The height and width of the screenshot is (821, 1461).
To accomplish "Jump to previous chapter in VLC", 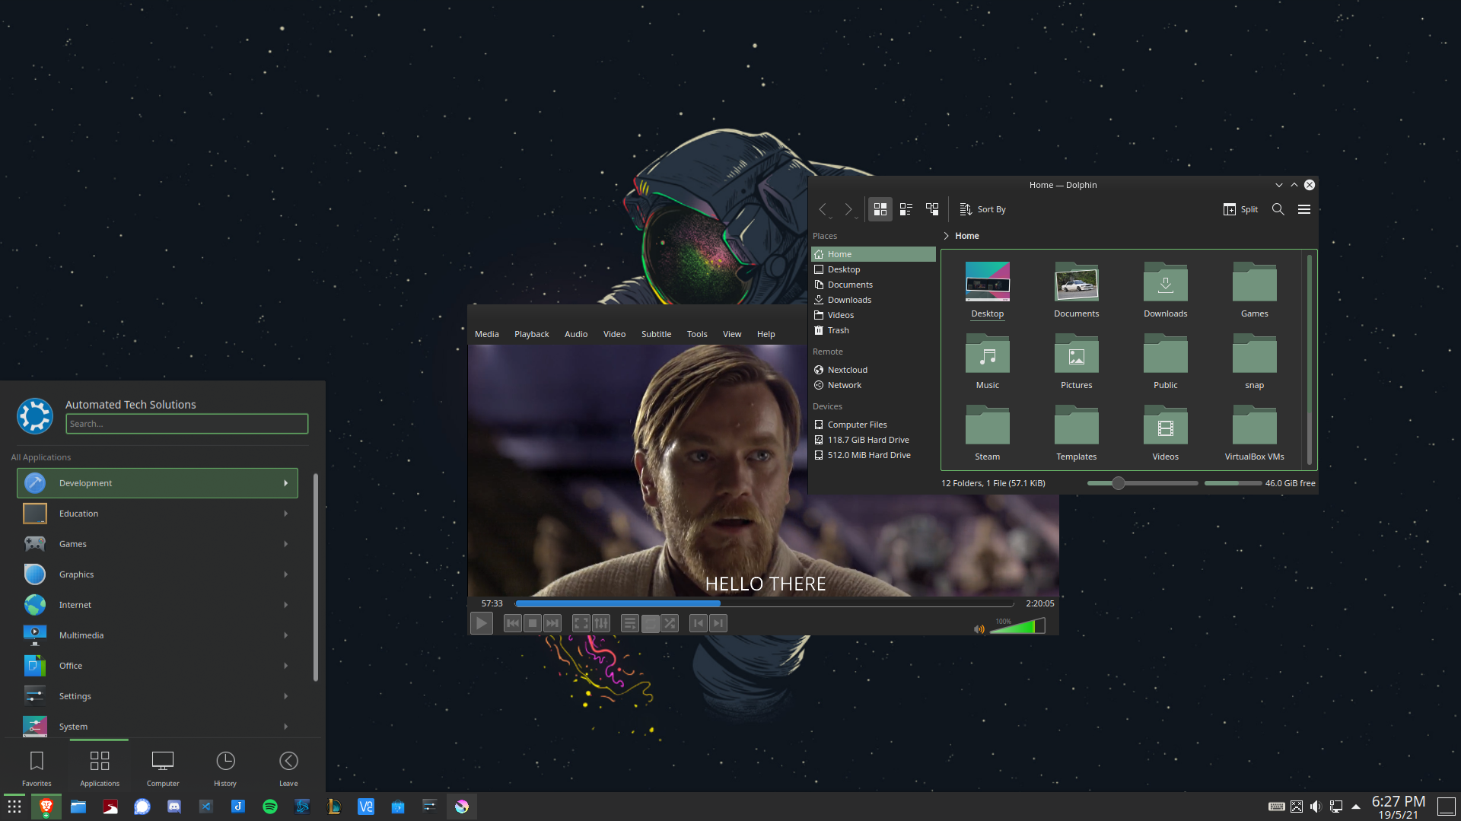I will (x=699, y=624).
